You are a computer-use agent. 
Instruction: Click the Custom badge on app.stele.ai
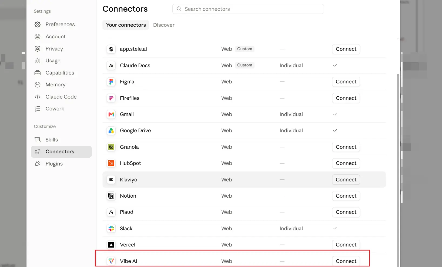click(x=245, y=49)
